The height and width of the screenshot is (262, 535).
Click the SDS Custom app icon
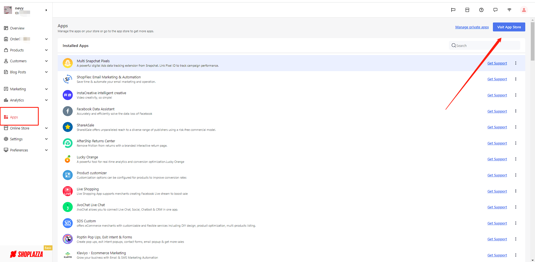pyautogui.click(x=68, y=223)
